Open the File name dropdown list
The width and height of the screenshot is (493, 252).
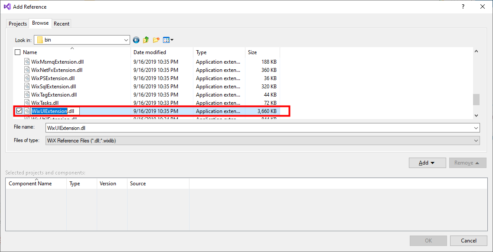(477, 128)
